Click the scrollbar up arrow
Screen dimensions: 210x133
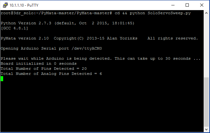pos(206,13)
